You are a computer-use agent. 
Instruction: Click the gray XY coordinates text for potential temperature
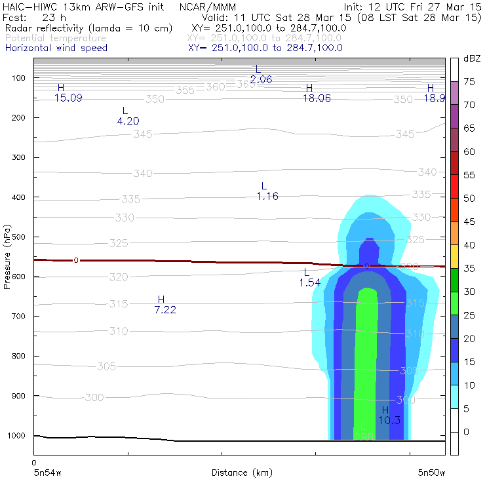point(264,39)
